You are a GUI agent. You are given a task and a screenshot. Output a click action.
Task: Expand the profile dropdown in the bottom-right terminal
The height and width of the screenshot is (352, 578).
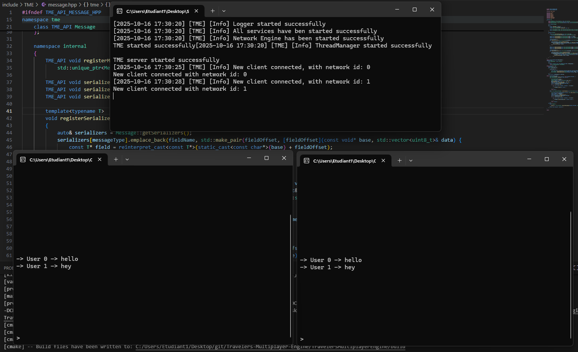[411, 161]
